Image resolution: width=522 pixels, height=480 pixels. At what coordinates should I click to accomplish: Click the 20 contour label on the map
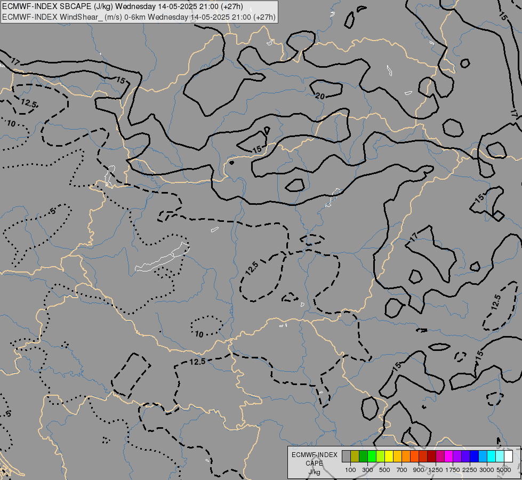[x=320, y=96]
